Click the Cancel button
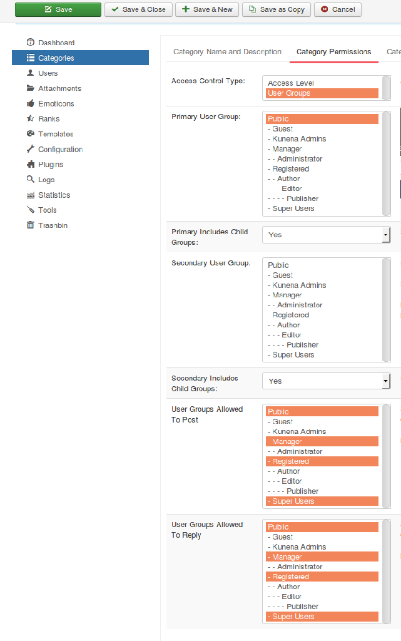 point(338,9)
